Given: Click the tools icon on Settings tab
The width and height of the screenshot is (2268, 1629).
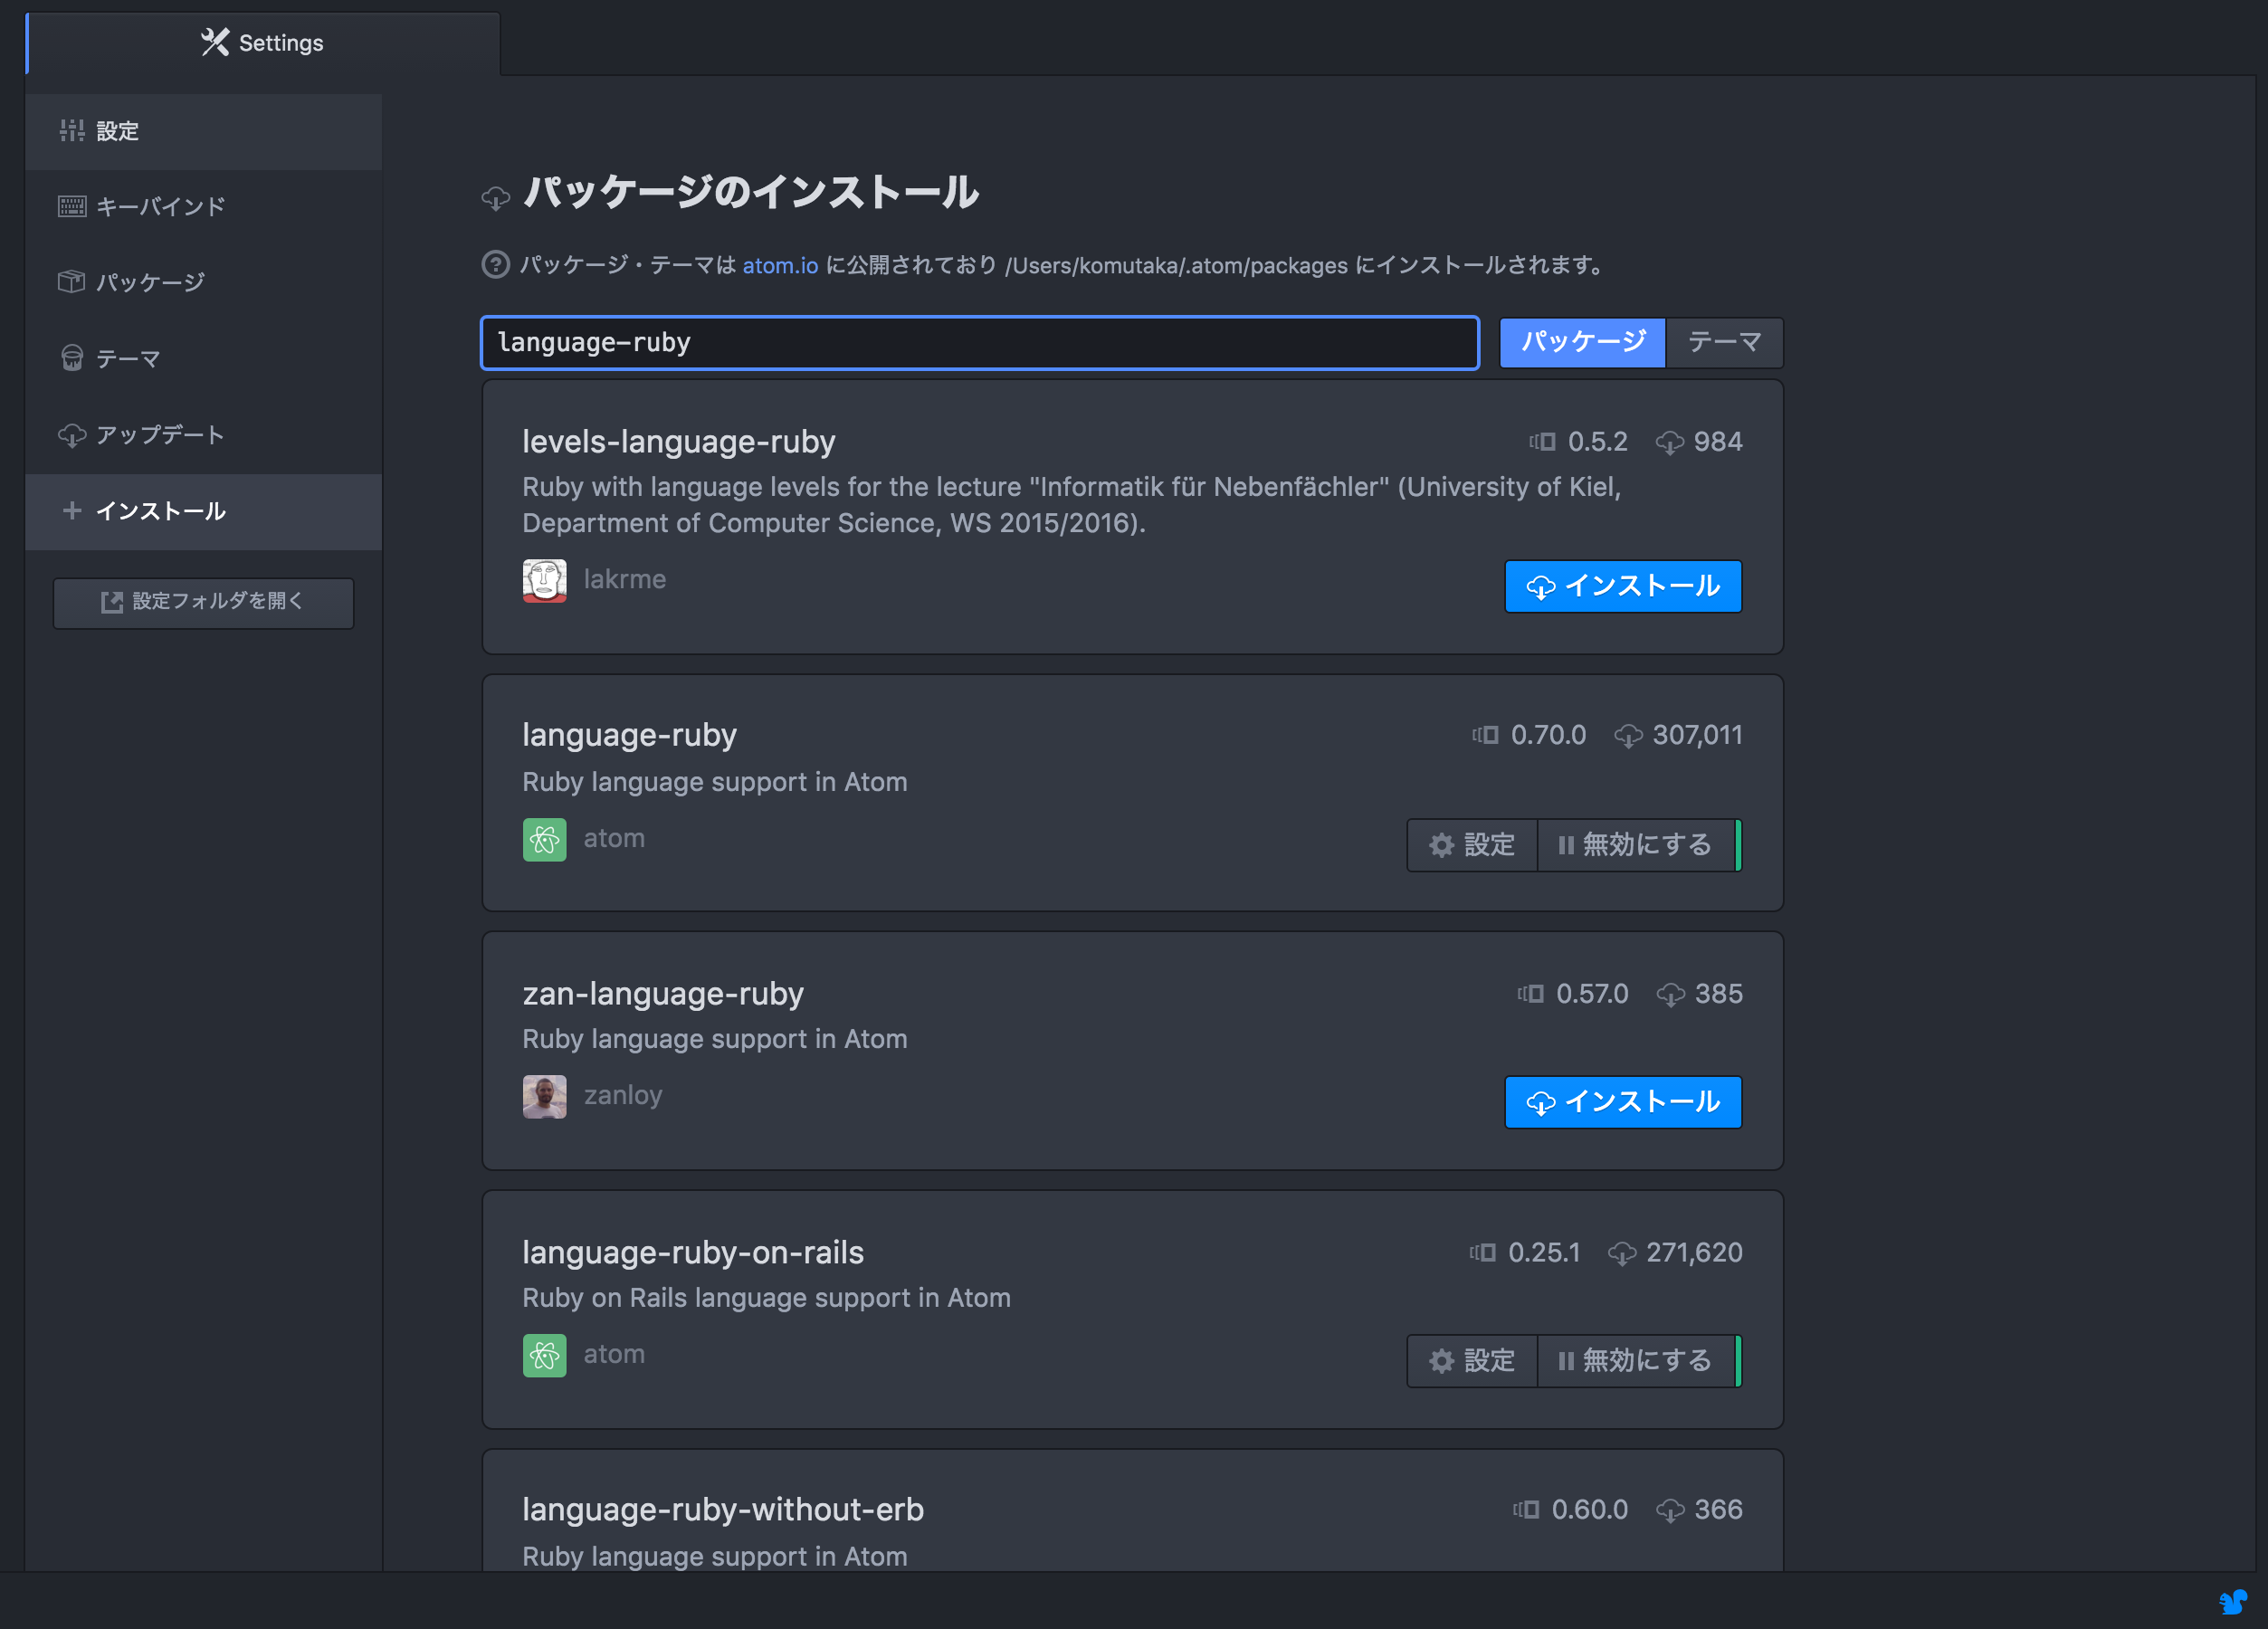Looking at the screenshot, I should coord(215,42).
